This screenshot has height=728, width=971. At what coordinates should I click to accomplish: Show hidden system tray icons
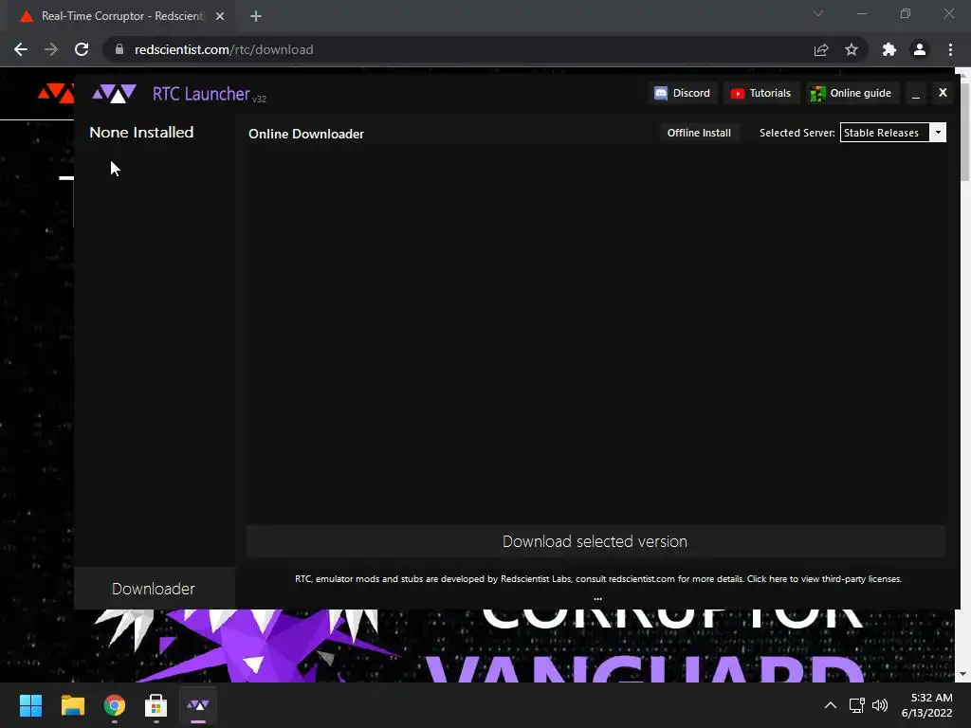click(831, 705)
